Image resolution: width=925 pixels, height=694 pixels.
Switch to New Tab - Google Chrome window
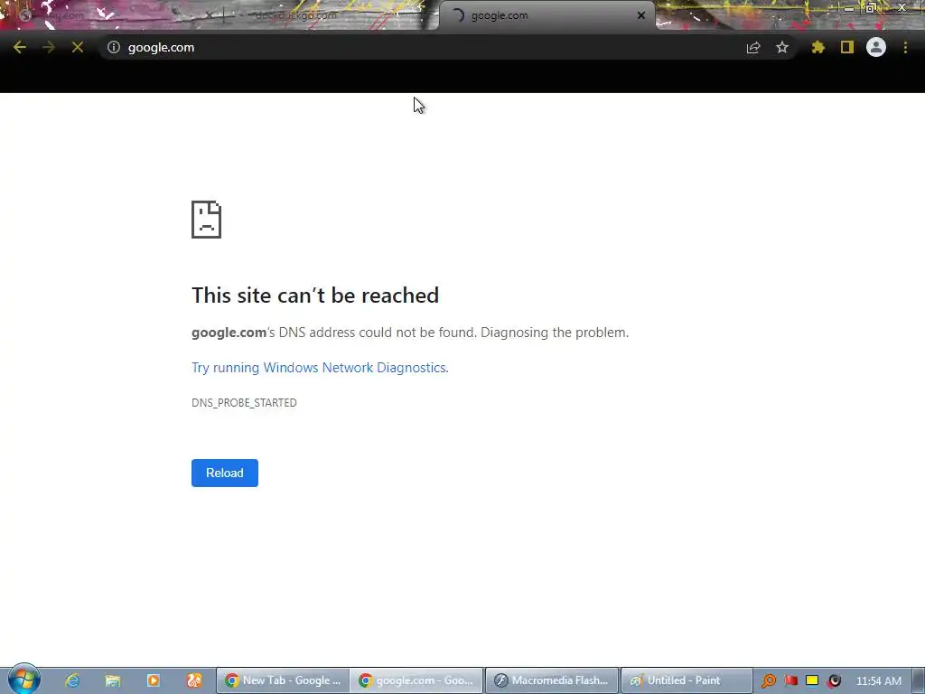pyautogui.click(x=283, y=680)
